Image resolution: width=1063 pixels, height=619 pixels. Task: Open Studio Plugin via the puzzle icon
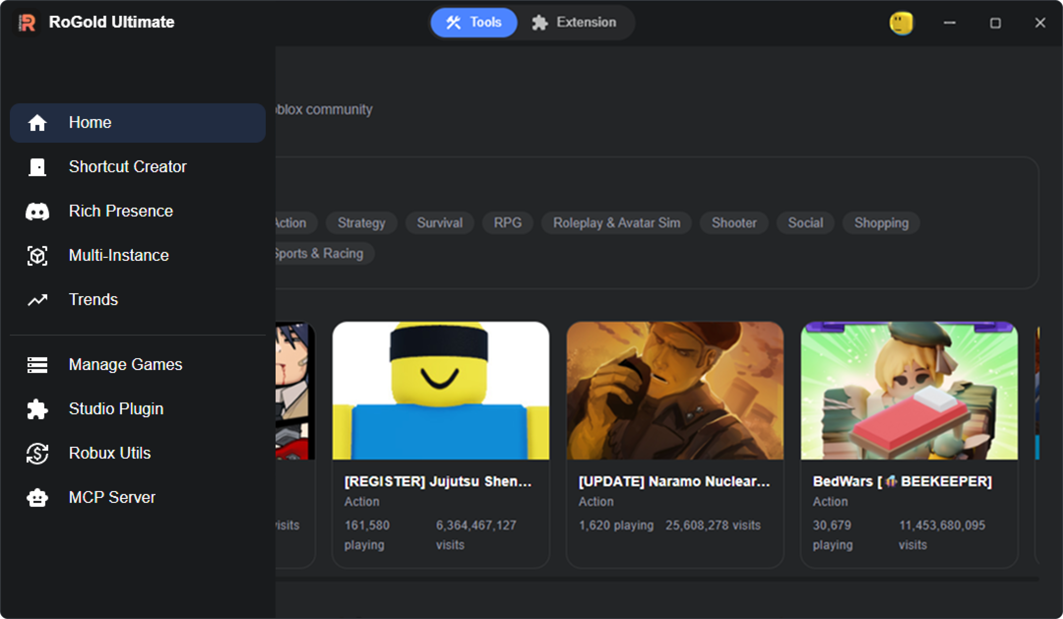pos(37,409)
